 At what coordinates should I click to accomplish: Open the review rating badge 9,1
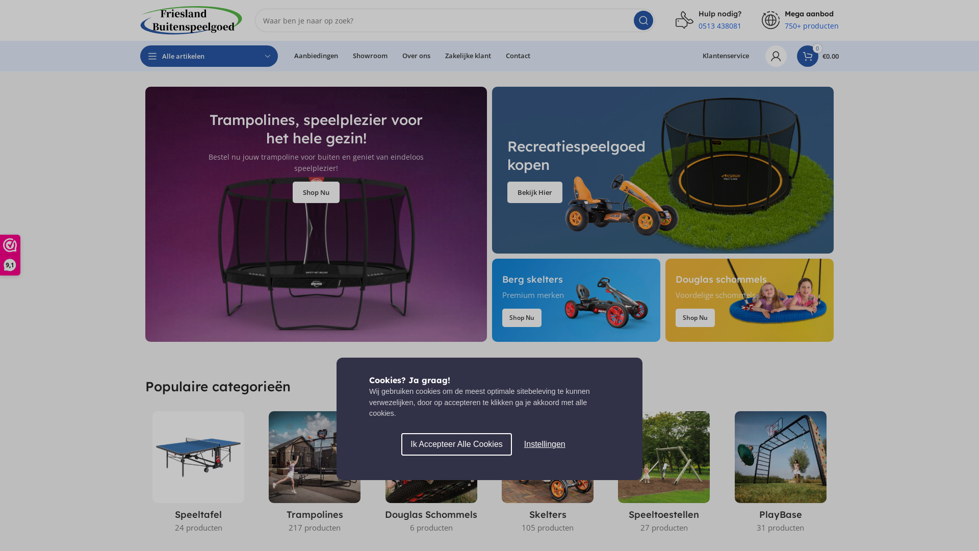click(10, 255)
